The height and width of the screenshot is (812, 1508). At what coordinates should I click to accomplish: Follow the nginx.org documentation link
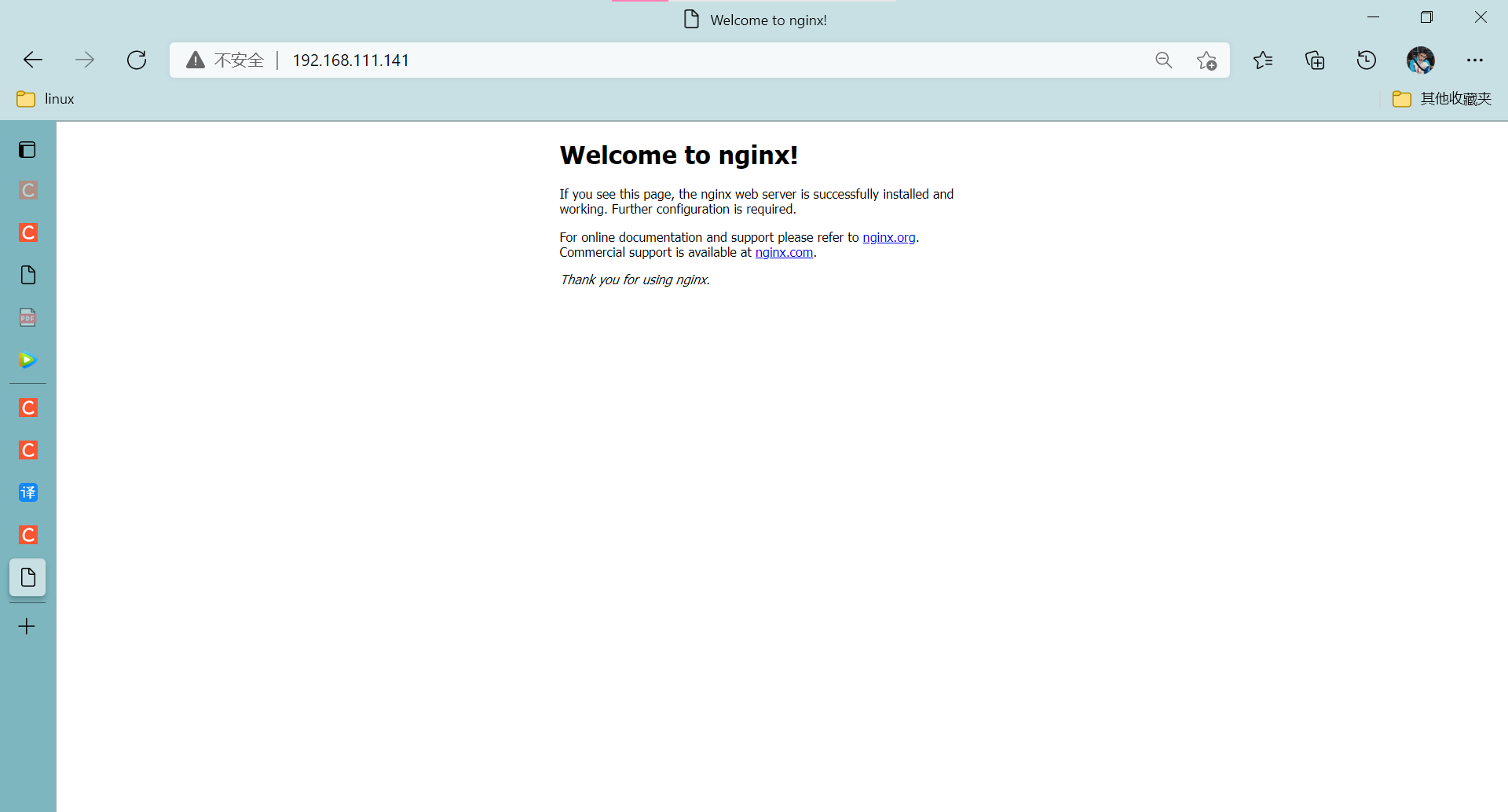click(x=889, y=237)
